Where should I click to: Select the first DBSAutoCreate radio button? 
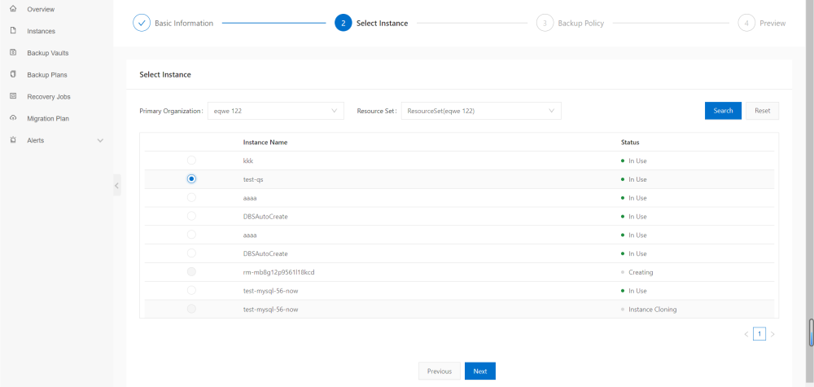191,216
